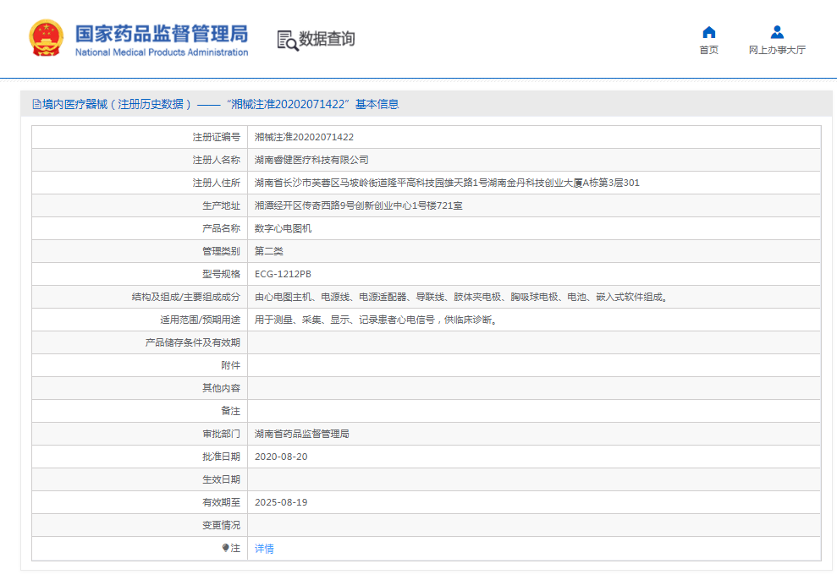Click the 国家药品监督管理局 site title
The width and height of the screenshot is (837, 580).
(x=161, y=34)
